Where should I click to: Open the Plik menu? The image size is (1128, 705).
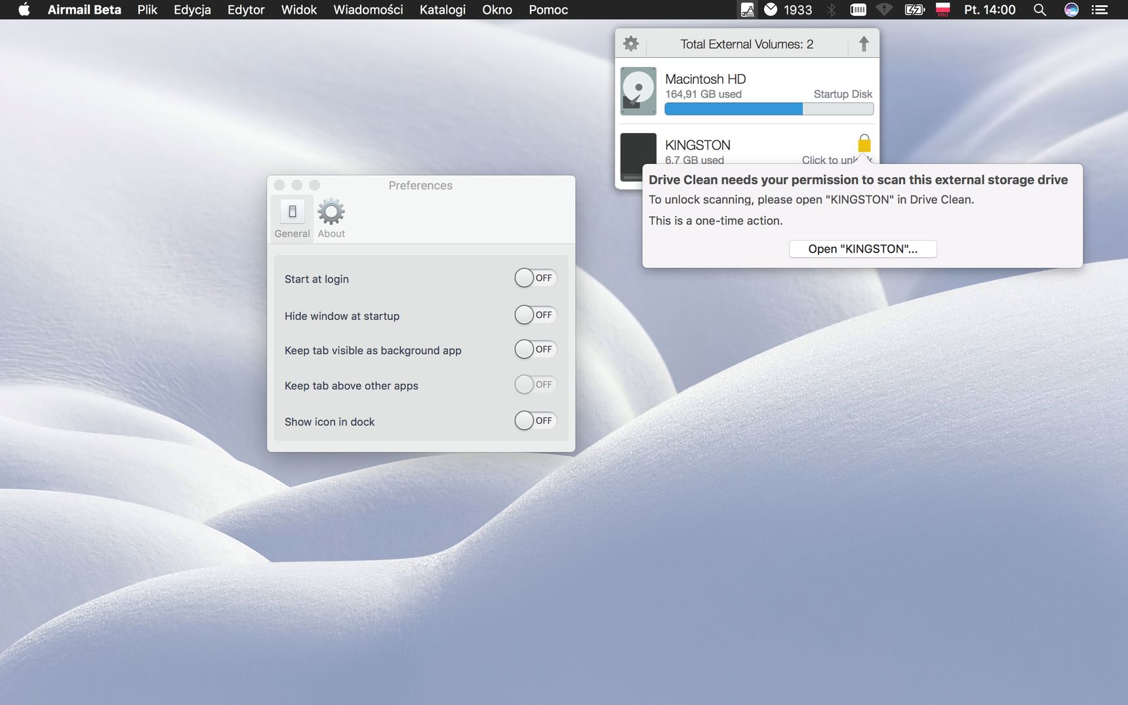pos(148,10)
